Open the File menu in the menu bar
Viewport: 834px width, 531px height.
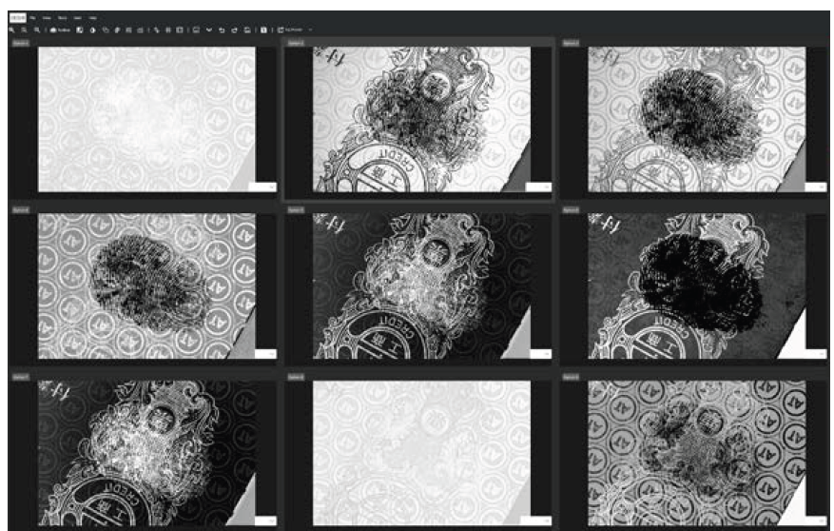pyautogui.click(x=32, y=18)
